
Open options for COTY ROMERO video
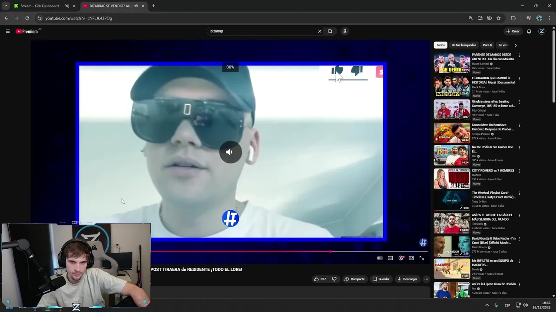(x=519, y=171)
